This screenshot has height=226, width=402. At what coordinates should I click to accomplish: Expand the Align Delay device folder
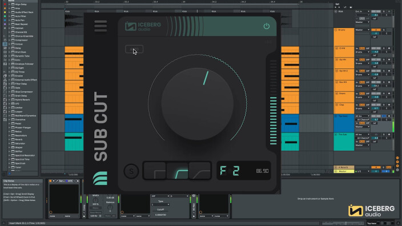pos(9,5)
